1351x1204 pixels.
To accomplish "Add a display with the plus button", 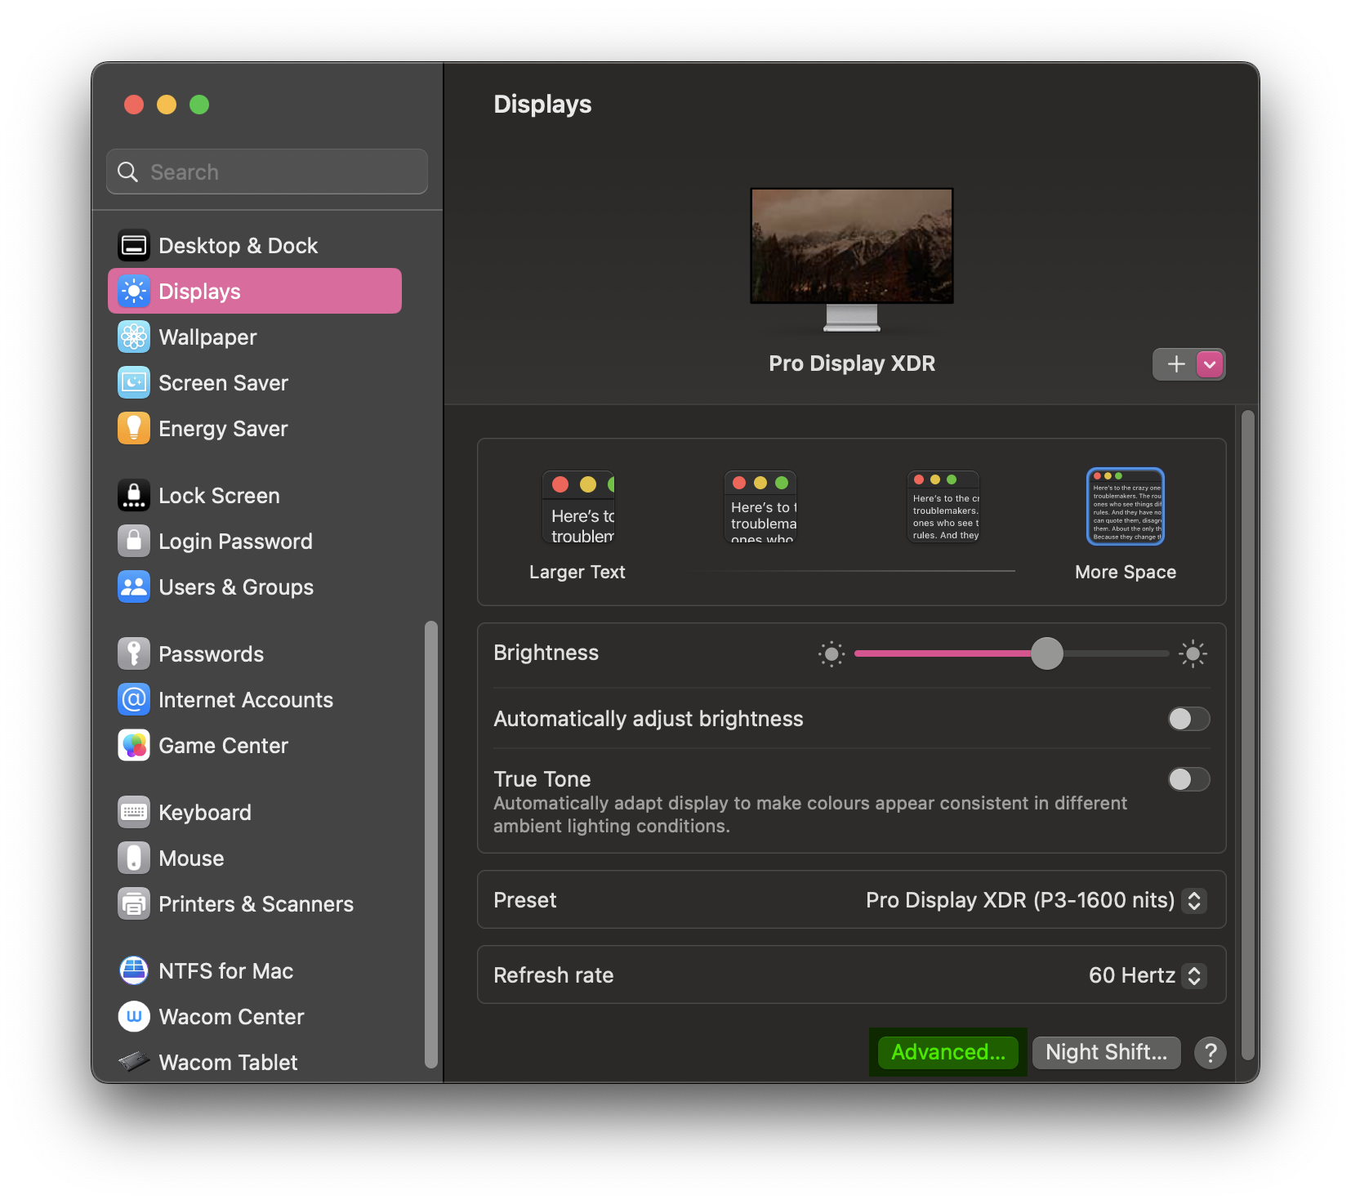I will (x=1175, y=364).
